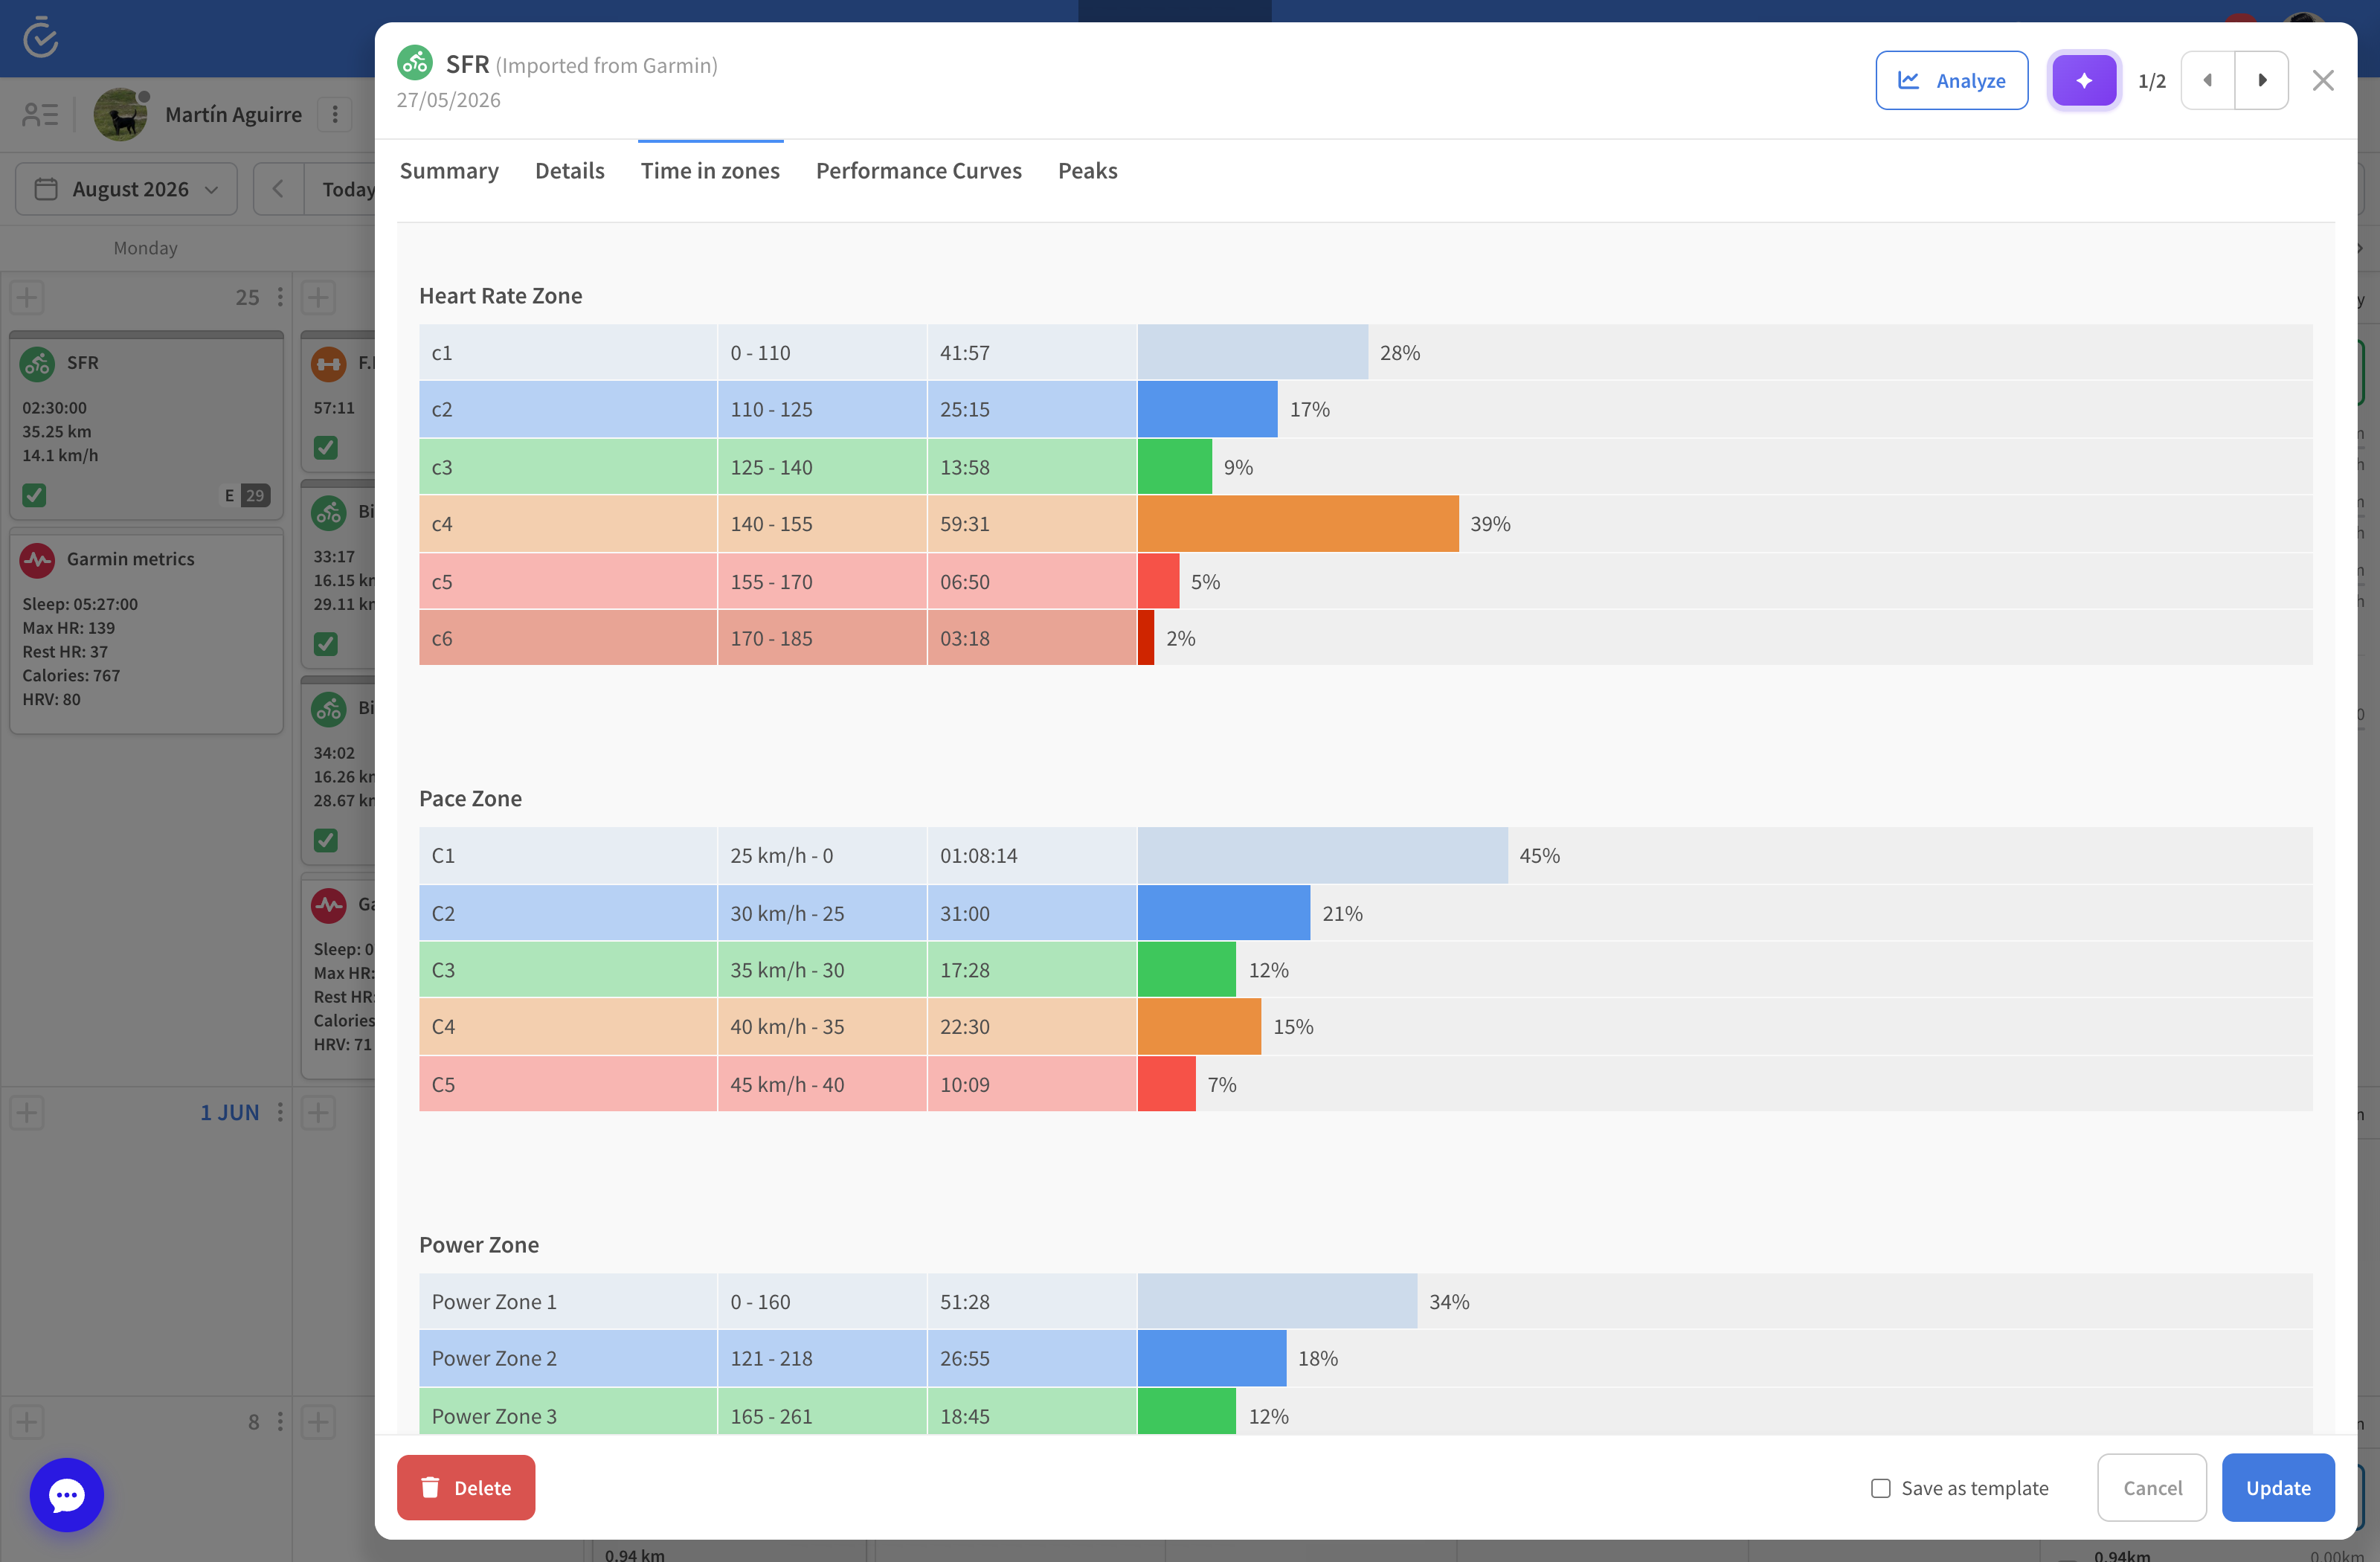Viewport: 2380px width, 1562px height.
Task: Open the 33:17 bike workout icon
Action: click(x=329, y=513)
